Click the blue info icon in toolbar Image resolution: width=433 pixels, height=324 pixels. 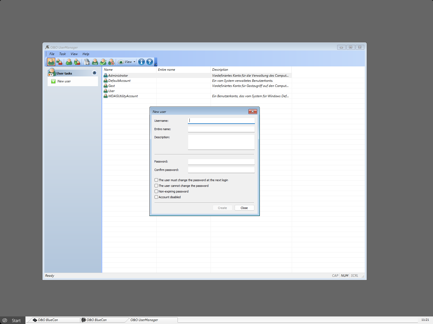pyautogui.click(x=141, y=62)
